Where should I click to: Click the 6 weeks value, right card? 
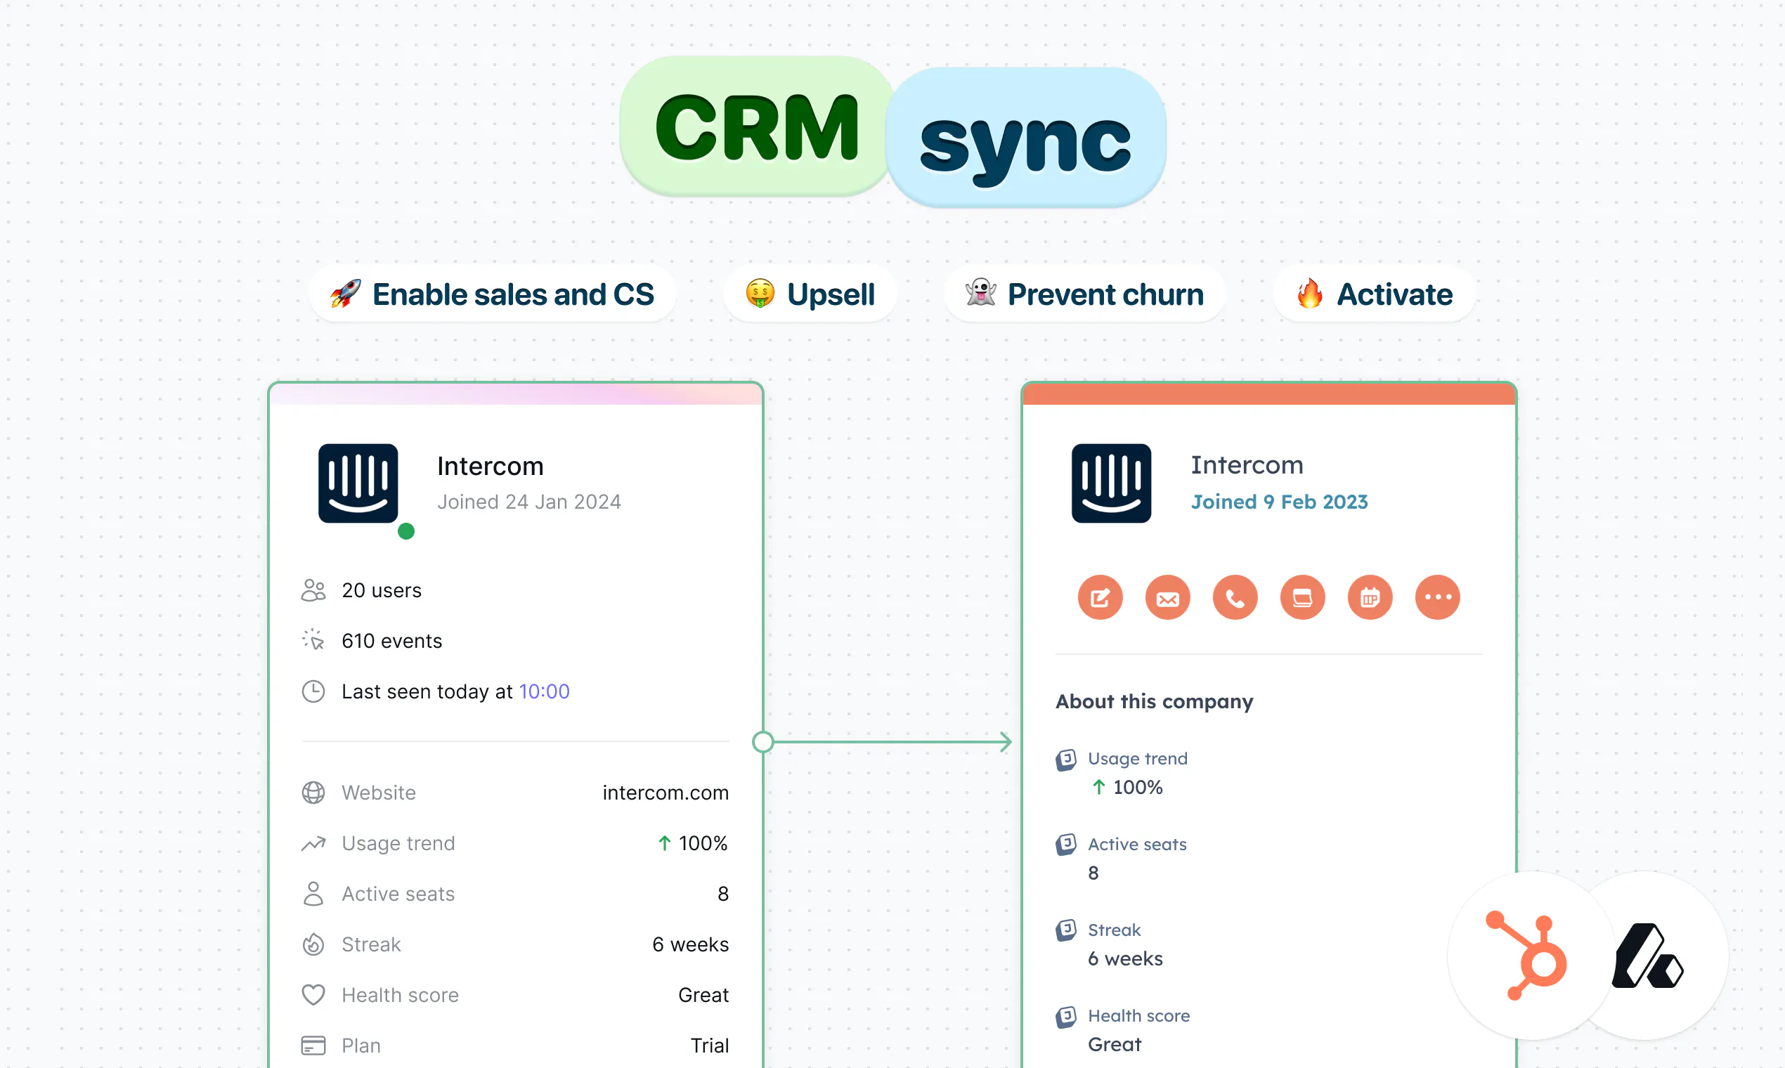coord(1125,958)
